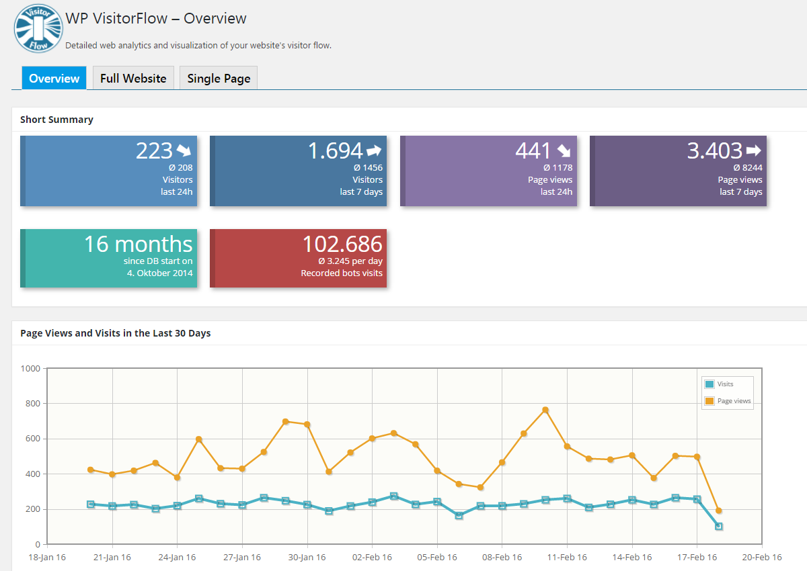The width and height of the screenshot is (807, 571).
Task: Click the last teal Visits data point
Action: coord(719,526)
